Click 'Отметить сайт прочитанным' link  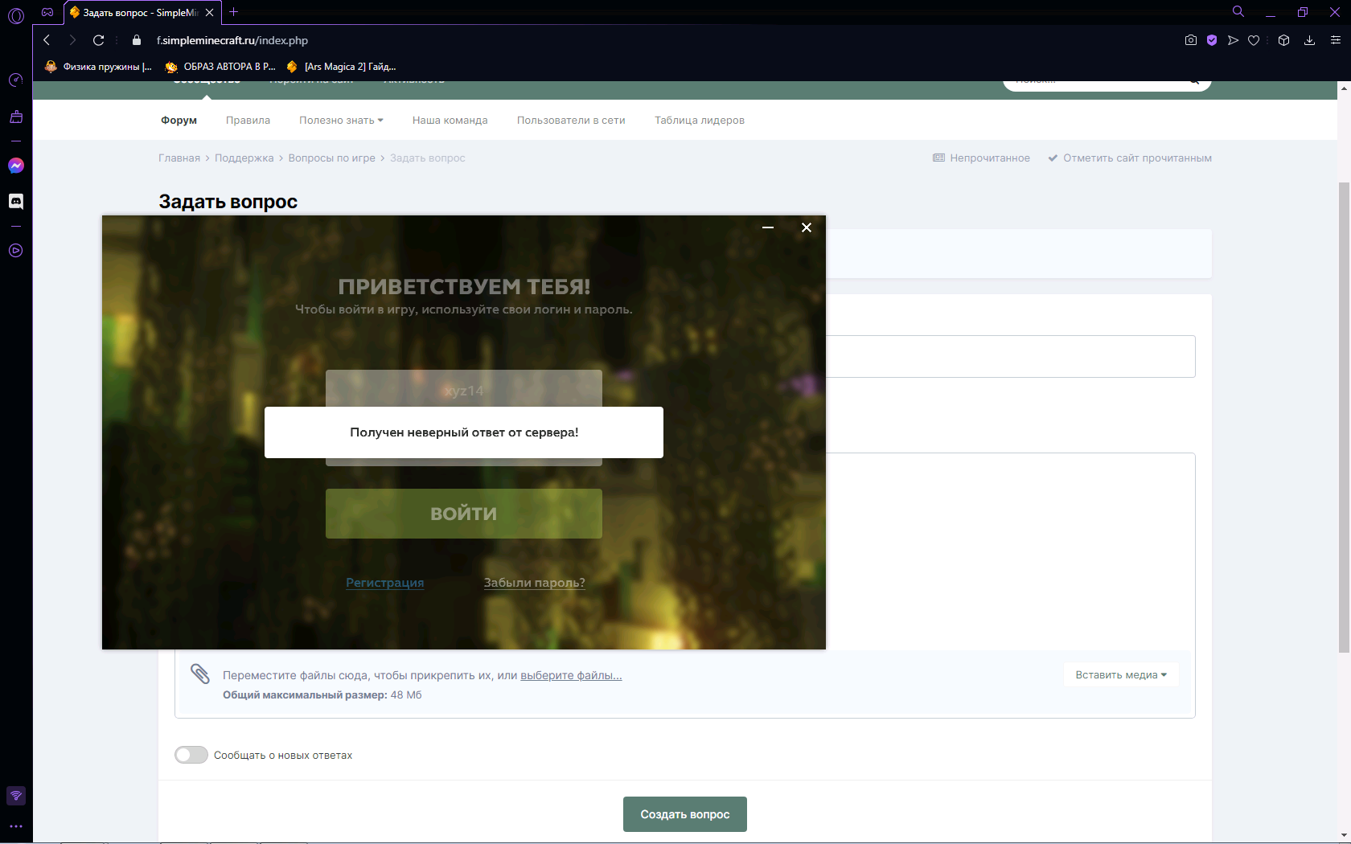(1130, 158)
